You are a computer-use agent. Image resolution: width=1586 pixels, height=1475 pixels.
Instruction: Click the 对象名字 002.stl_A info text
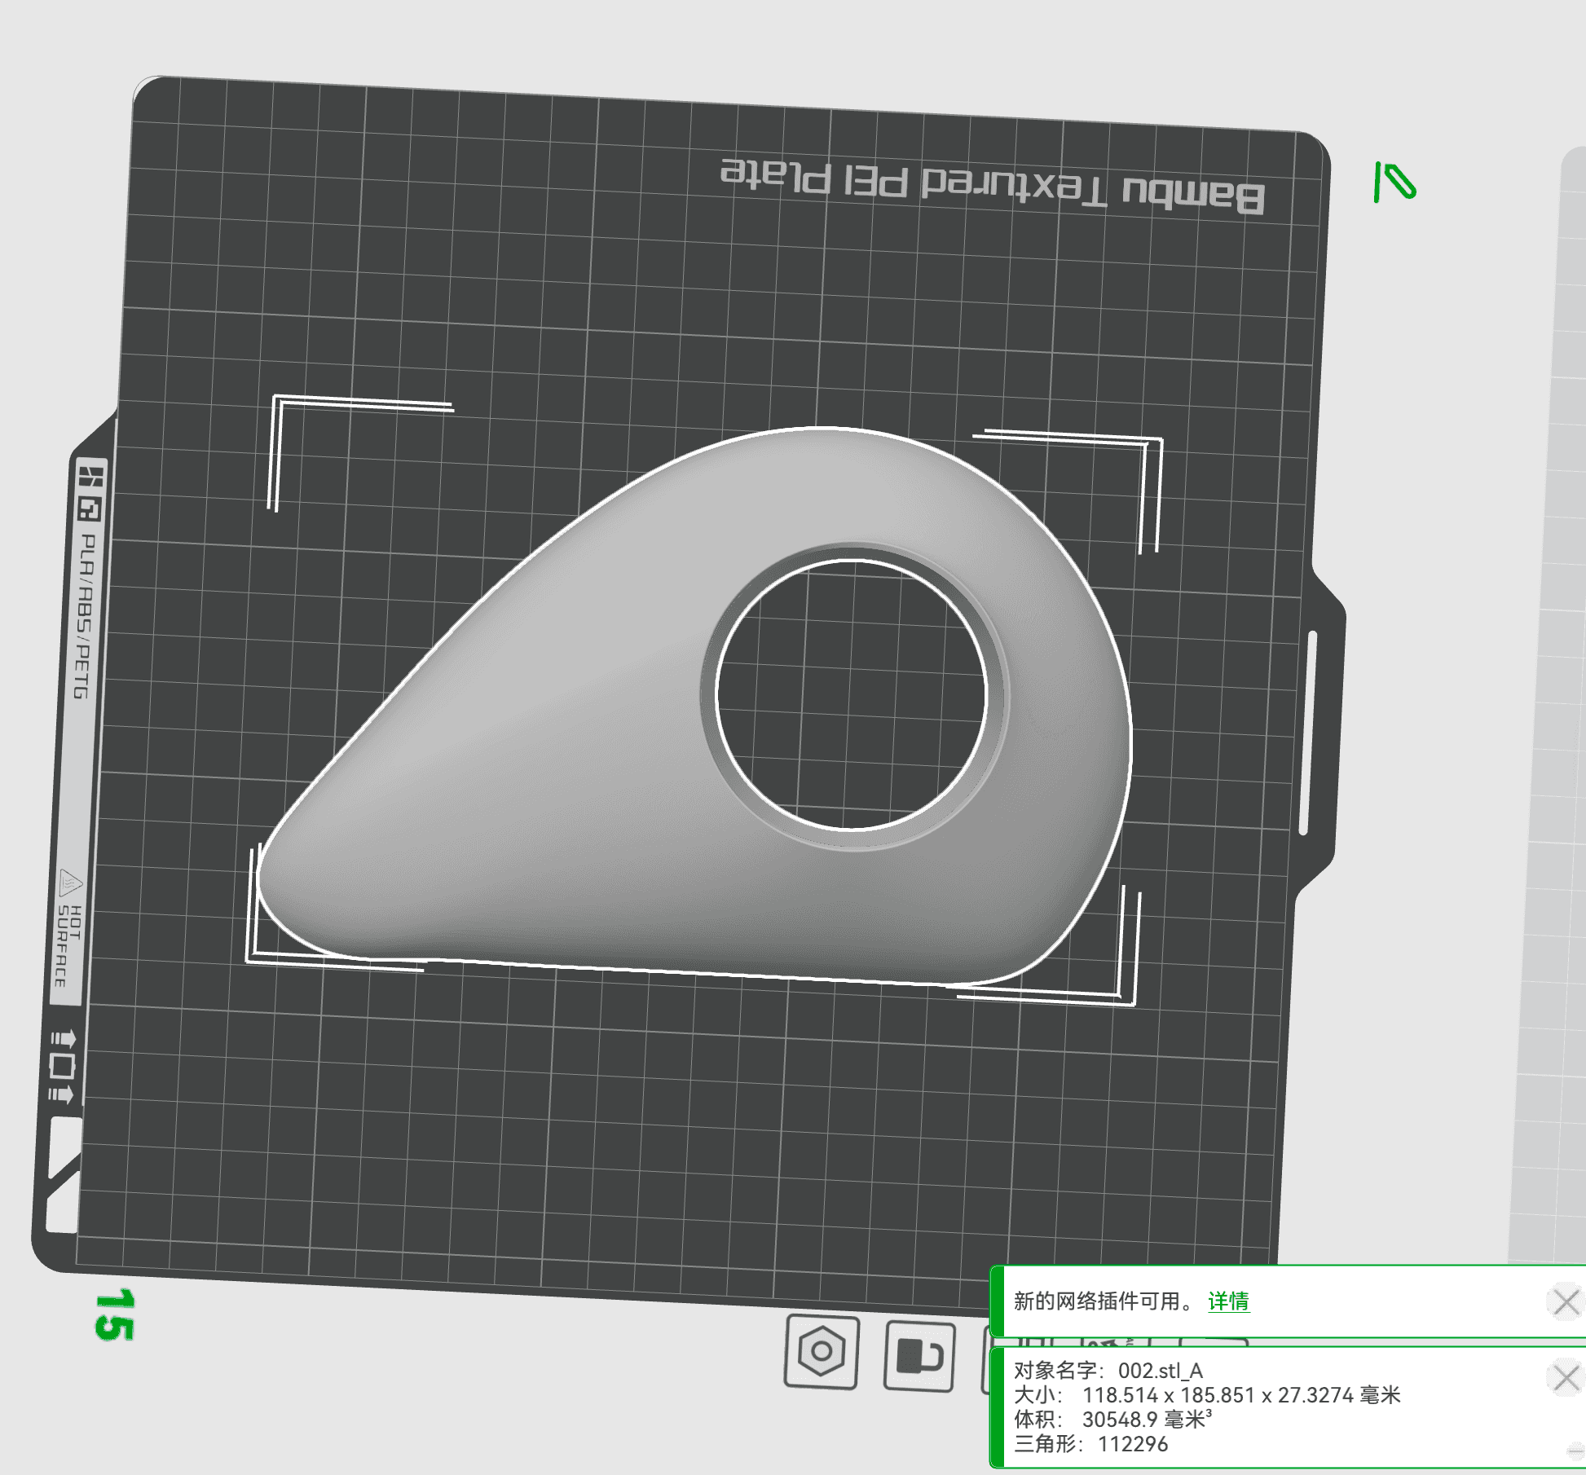click(1108, 1371)
